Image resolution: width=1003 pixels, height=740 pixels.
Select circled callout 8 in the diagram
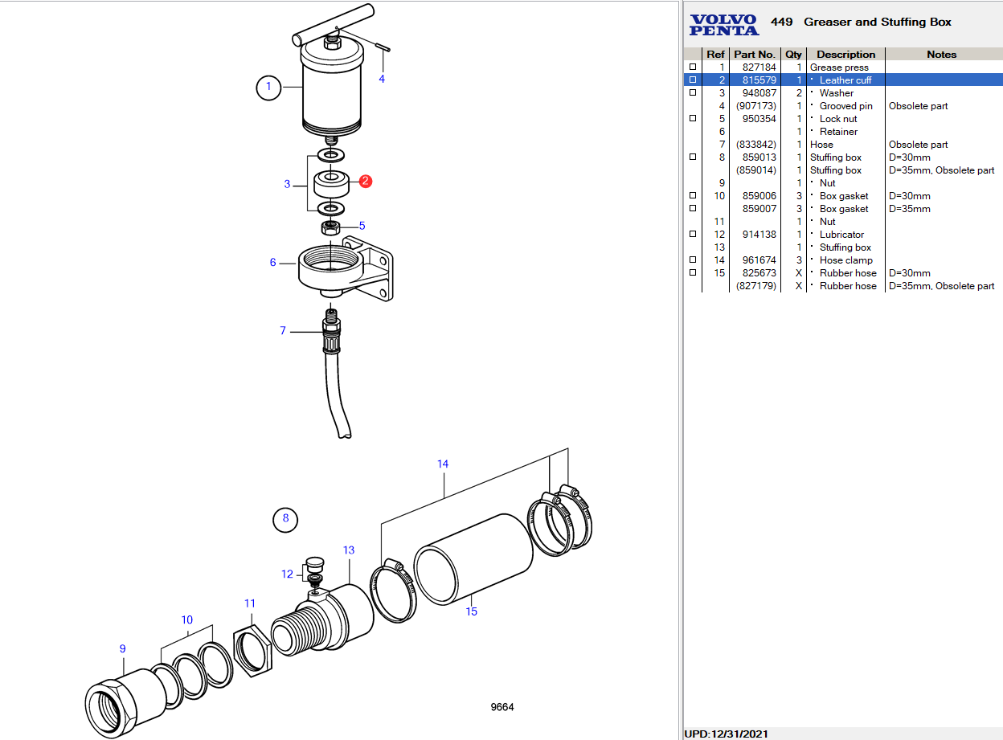point(285,518)
